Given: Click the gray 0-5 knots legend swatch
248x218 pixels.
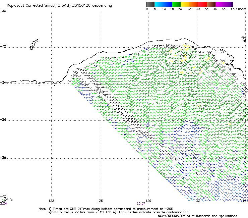Looking at the screenshot, I should click(x=150, y=4).
